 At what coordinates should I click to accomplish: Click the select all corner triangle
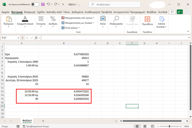point(3,43)
